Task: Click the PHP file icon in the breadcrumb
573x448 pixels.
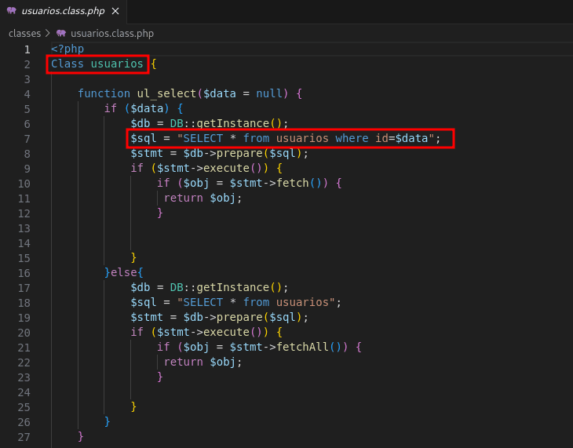Action: coord(61,34)
